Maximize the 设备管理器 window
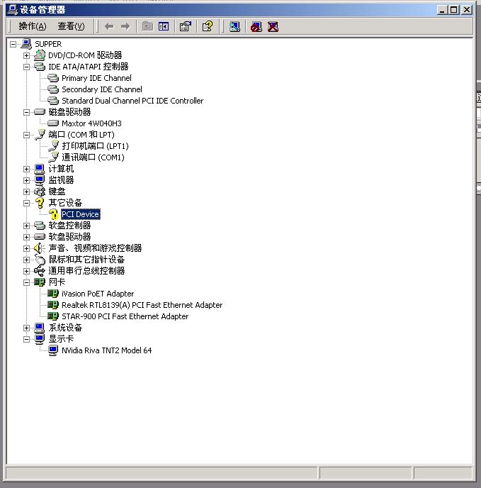The height and width of the screenshot is (488, 481). point(454,10)
